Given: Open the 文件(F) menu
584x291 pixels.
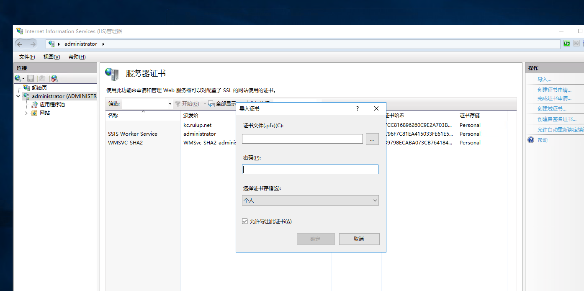Looking at the screenshot, I should coord(27,57).
